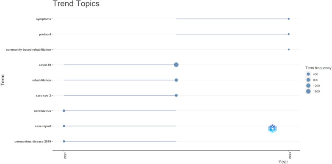Click the rehabilitation data point circle
Screen dimensions: 332x164
tap(176, 80)
